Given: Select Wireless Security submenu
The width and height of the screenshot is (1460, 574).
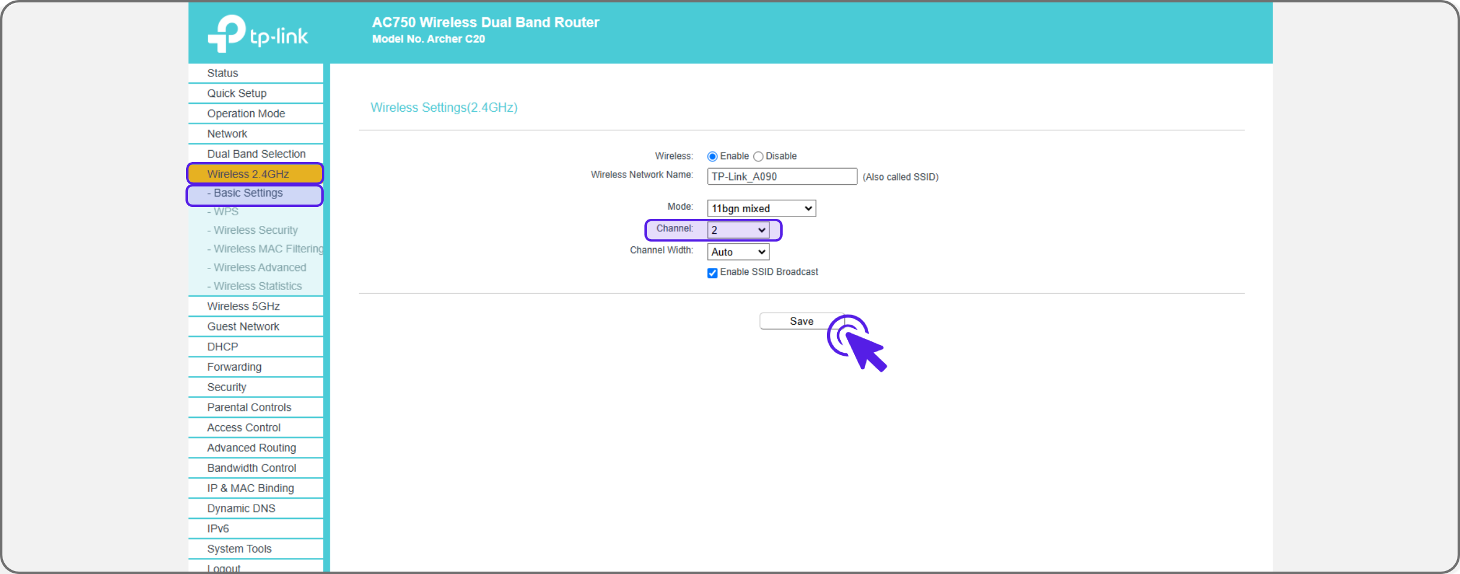Looking at the screenshot, I should point(255,230).
